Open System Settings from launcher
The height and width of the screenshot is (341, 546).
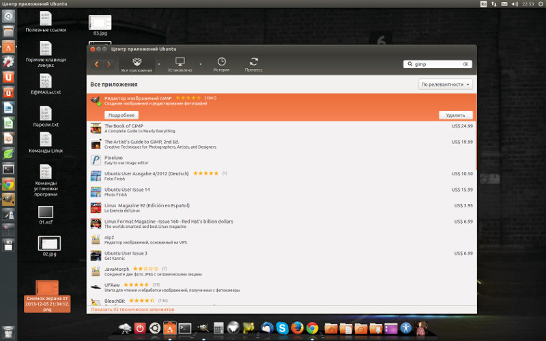(8, 62)
